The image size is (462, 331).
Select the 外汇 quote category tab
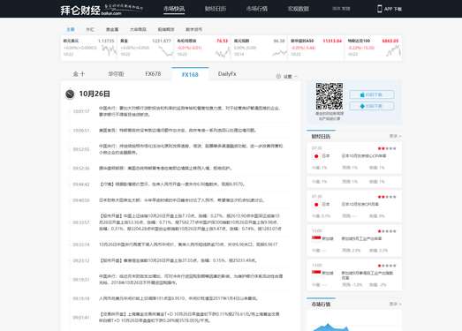[90, 29]
